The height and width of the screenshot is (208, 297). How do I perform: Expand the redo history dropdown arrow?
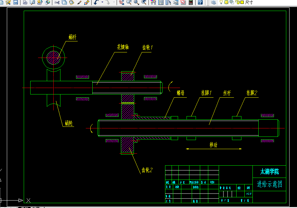click(114, 2)
